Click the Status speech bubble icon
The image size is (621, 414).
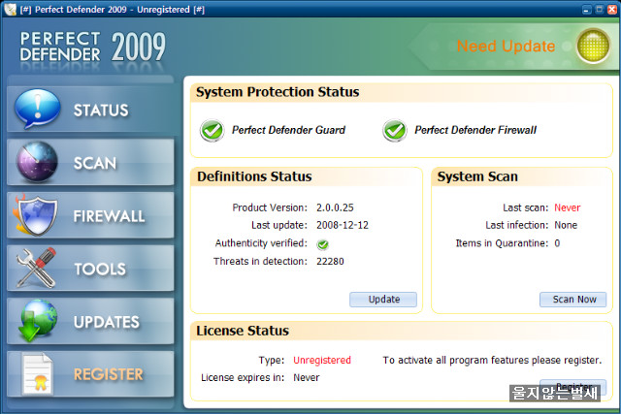point(38,109)
